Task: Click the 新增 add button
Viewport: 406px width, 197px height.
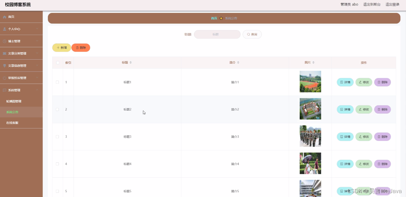Action: tap(62, 48)
